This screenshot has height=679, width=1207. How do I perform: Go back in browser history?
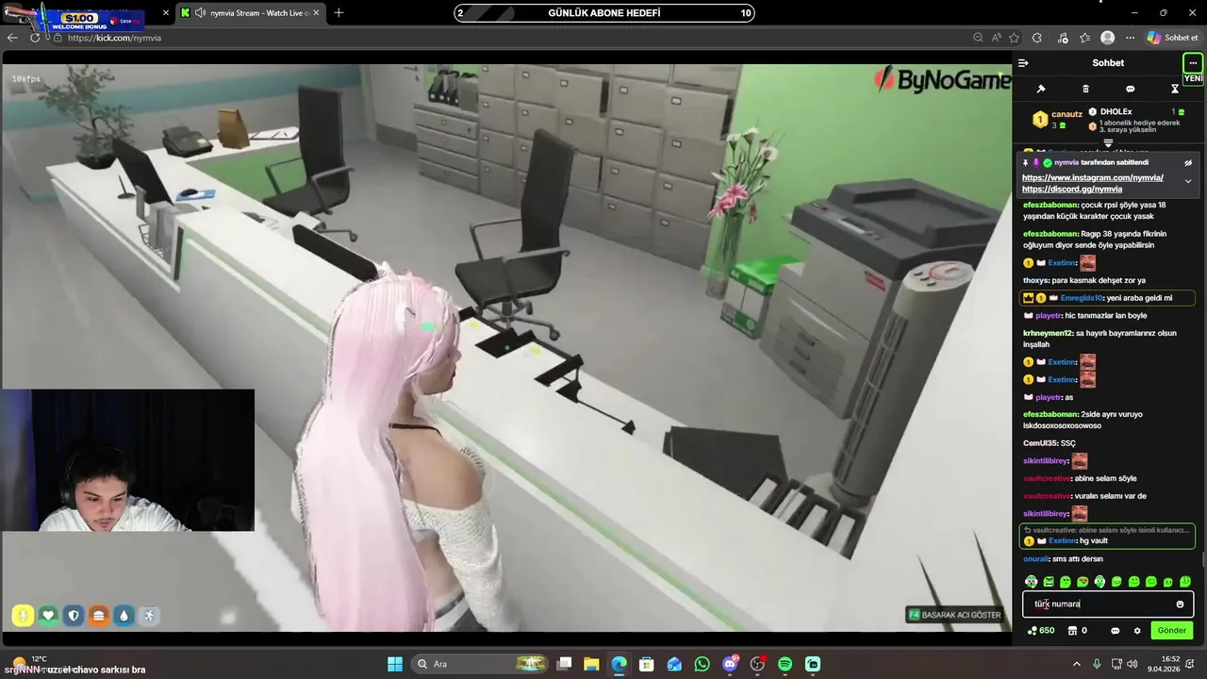pyautogui.click(x=12, y=38)
